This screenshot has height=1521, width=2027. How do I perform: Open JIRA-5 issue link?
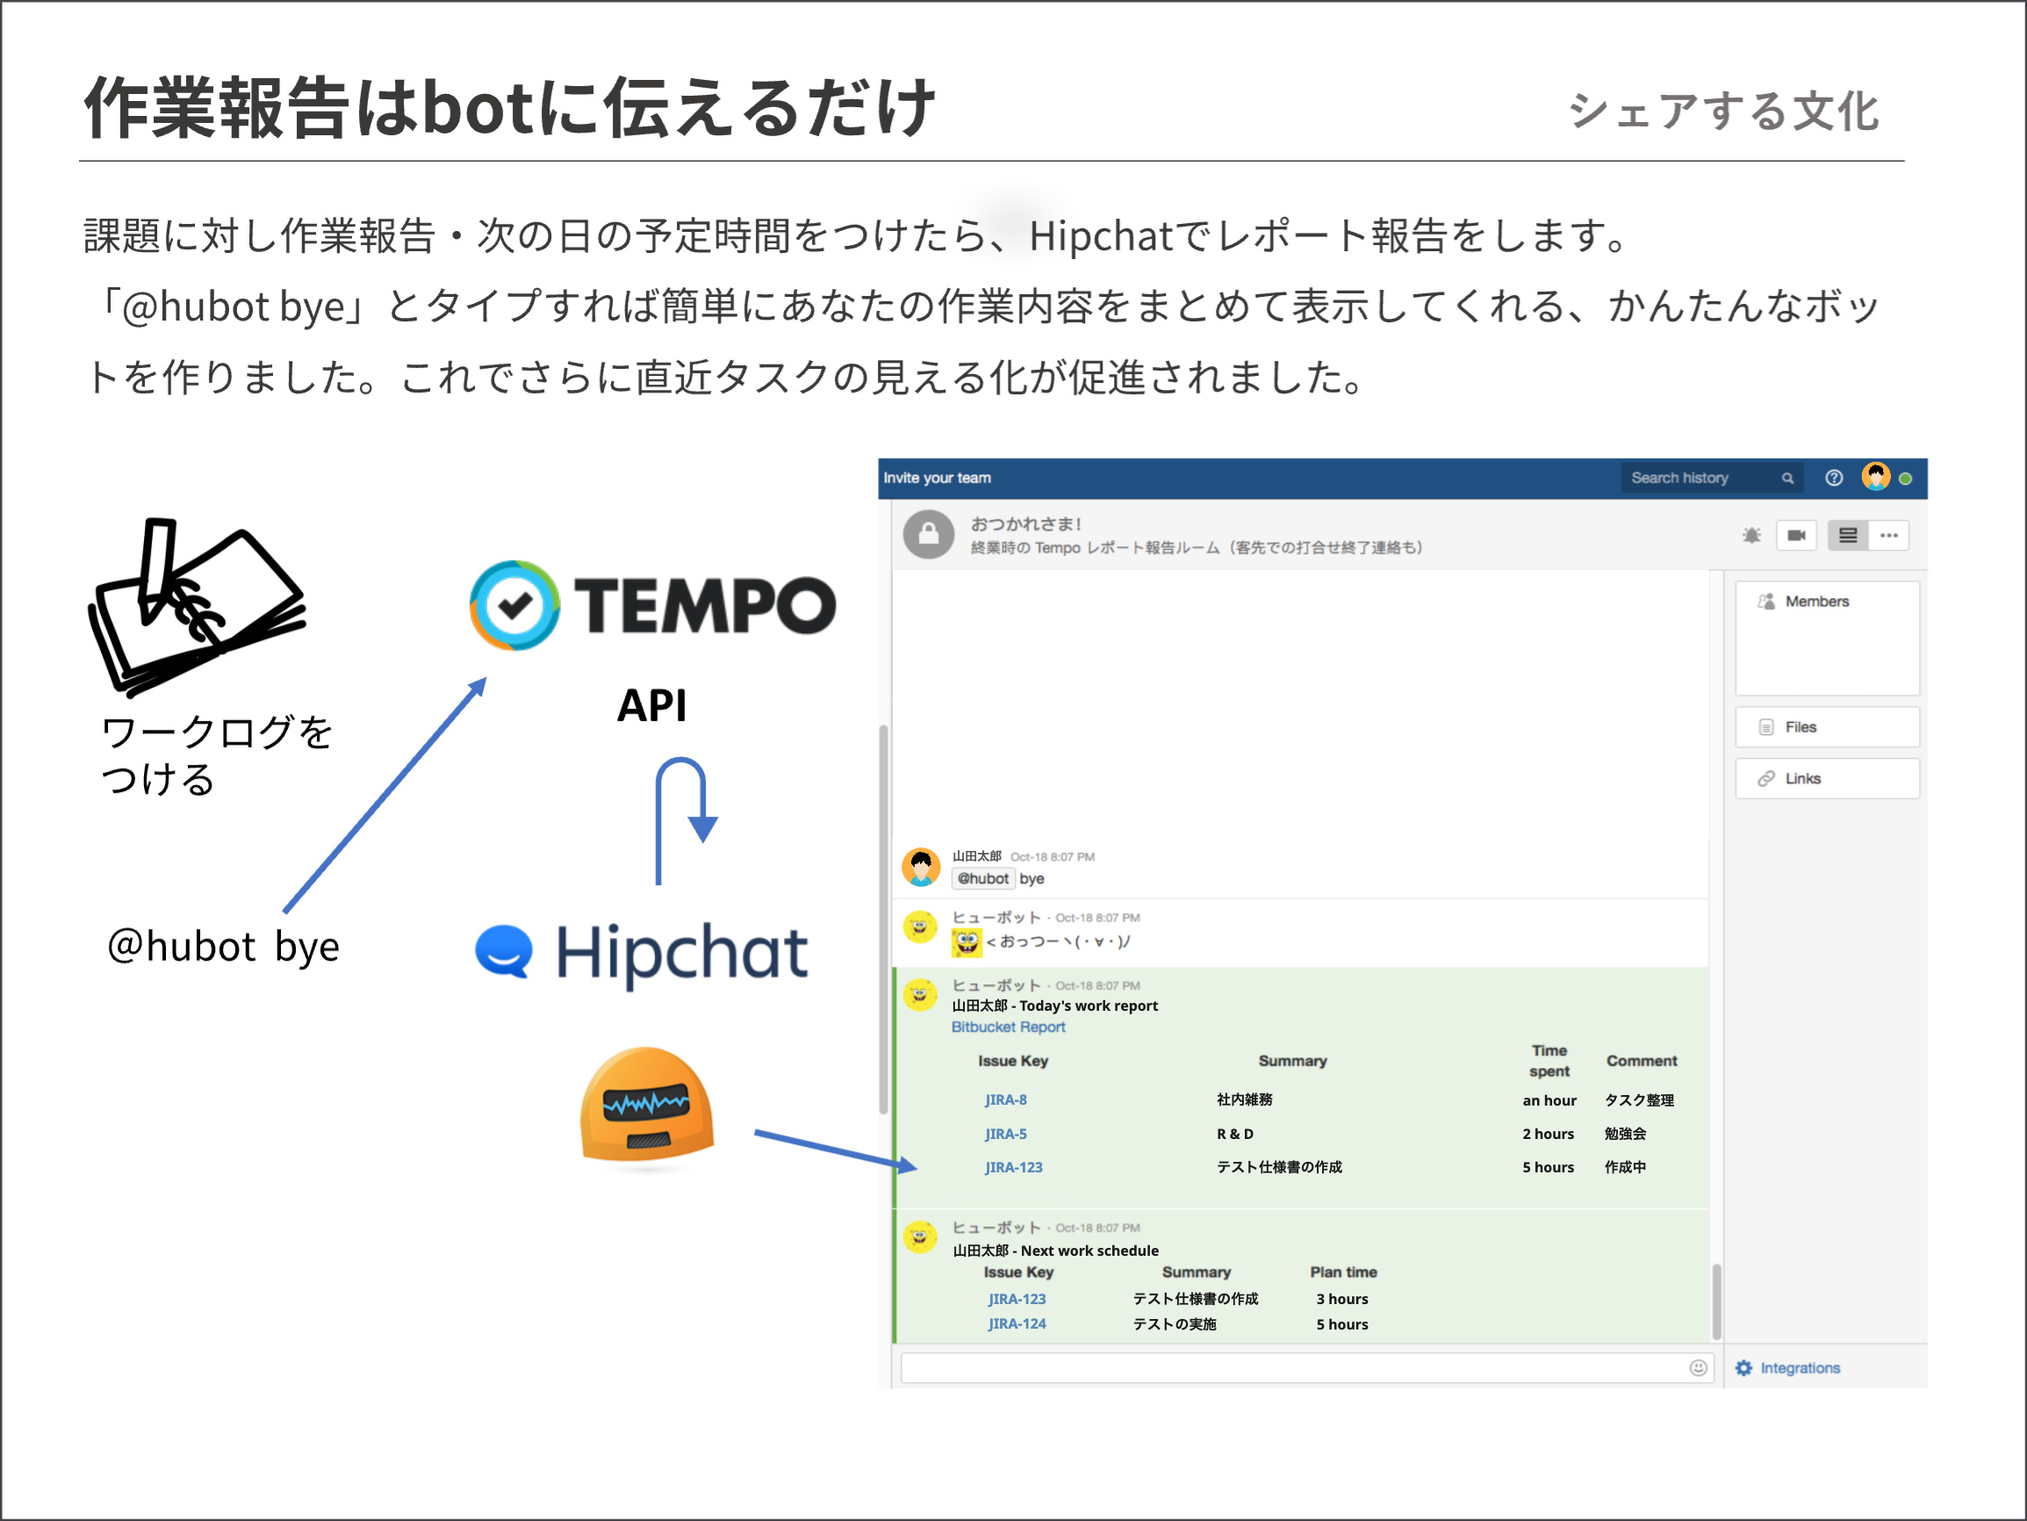[1005, 1134]
